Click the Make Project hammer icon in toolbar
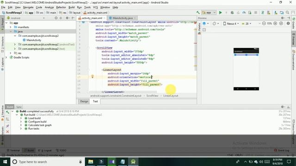The height and width of the screenshot is (166, 296). click(198, 12)
